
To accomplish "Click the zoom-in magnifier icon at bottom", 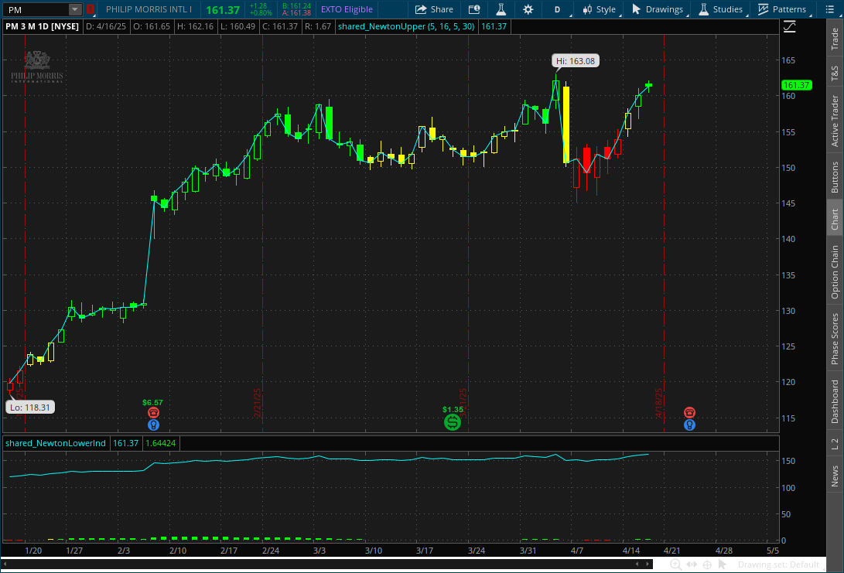I will tap(675, 564).
